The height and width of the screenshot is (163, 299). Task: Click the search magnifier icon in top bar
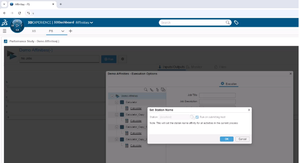coord(228,22)
